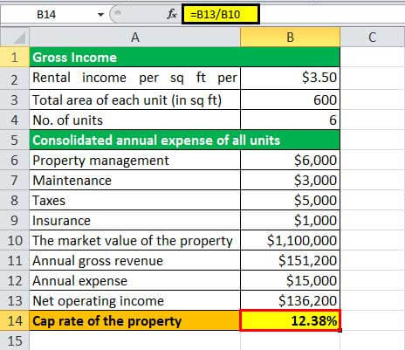
Task: Click the $15,000 cell
Action: click(x=290, y=280)
